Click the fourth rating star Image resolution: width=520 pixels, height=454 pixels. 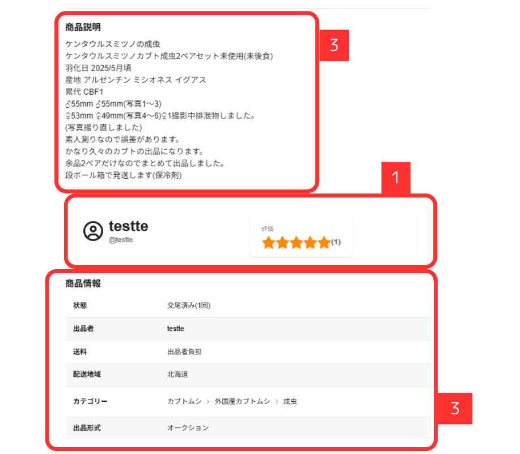310,243
